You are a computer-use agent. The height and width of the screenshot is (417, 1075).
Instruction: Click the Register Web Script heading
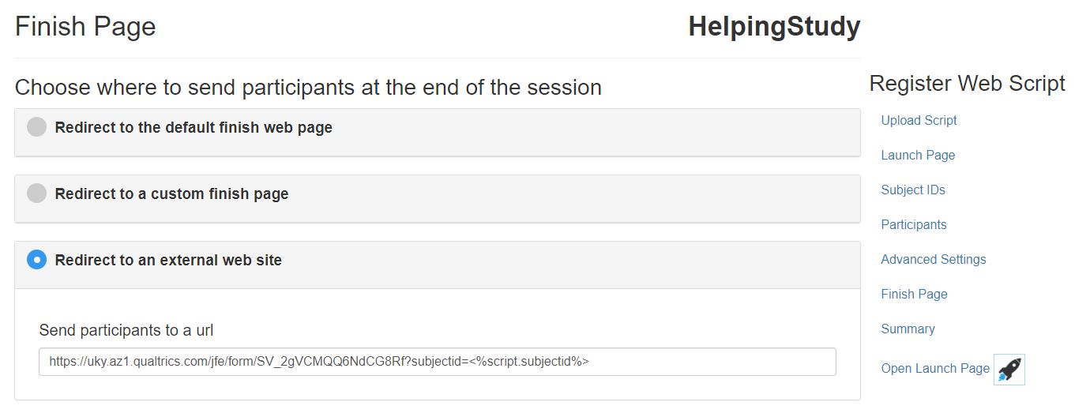click(x=967, y=83)
